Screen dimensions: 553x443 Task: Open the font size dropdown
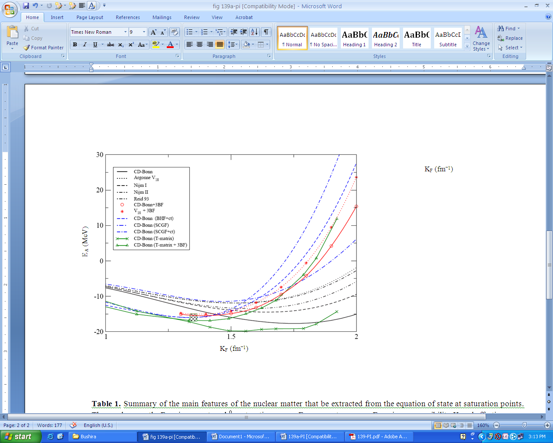pos(144,32)
